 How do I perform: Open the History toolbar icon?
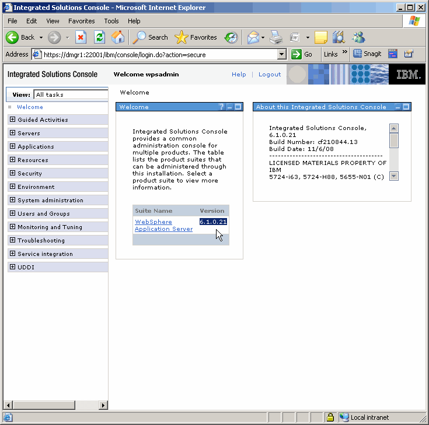231,37
